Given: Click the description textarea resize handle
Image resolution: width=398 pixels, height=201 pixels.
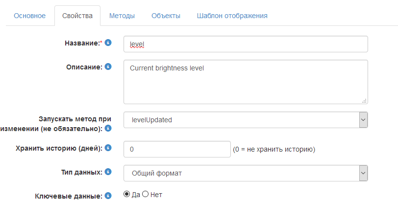Looking at the screenshot, I should 365,101.
